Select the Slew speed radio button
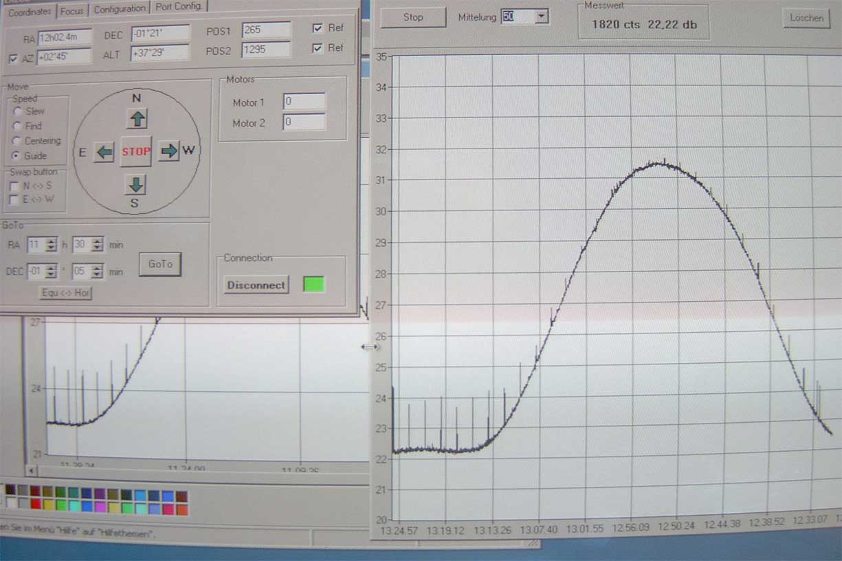The height and width of the screenshot is (561, 842). 17,111
